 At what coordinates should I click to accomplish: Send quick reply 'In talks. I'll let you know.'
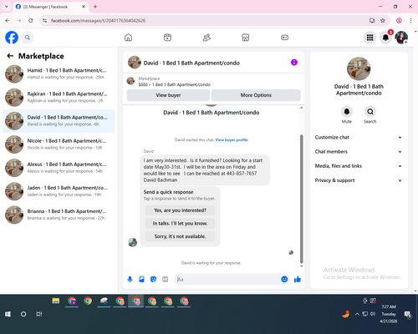click(x=180, y=224)
